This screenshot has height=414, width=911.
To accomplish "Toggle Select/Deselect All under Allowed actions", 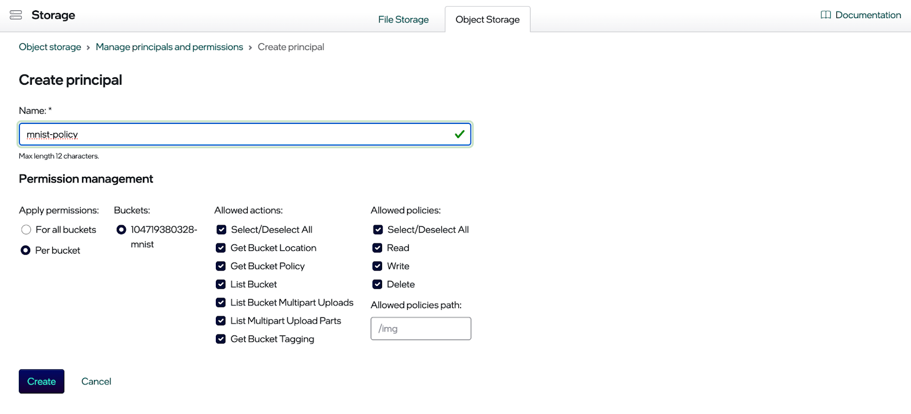I will pos(221,230).
